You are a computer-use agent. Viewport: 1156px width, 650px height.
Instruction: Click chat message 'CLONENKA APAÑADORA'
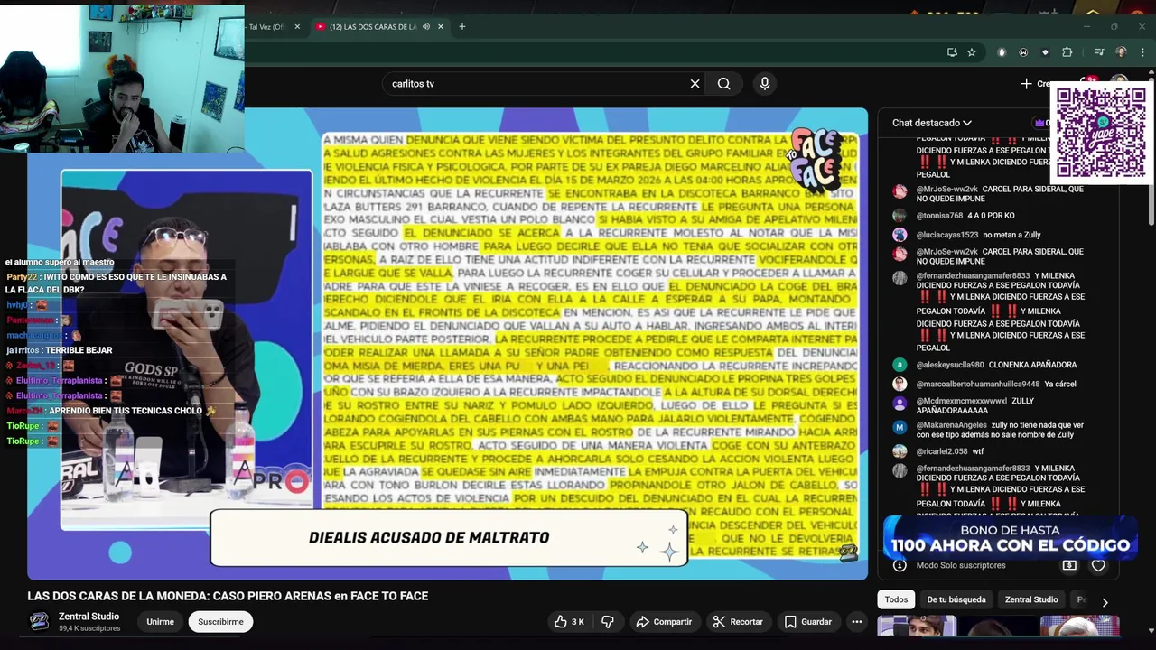coord(1033,365)
